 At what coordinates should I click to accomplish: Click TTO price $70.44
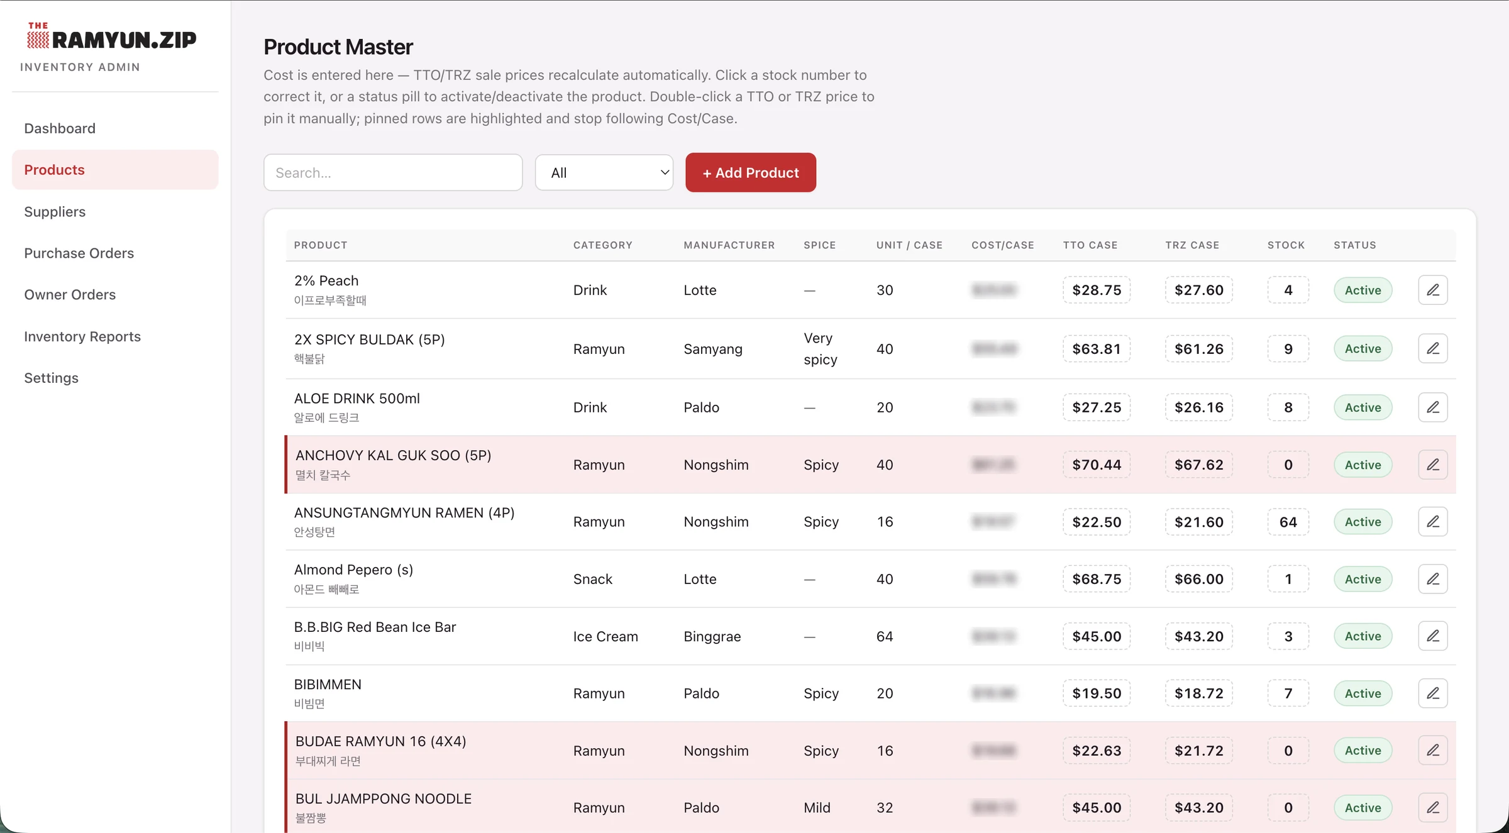(x=1097, y=465)
